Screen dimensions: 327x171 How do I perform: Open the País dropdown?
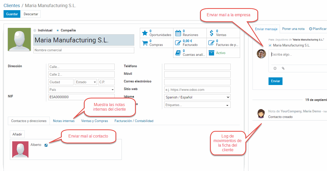click(x=81, y=90)
